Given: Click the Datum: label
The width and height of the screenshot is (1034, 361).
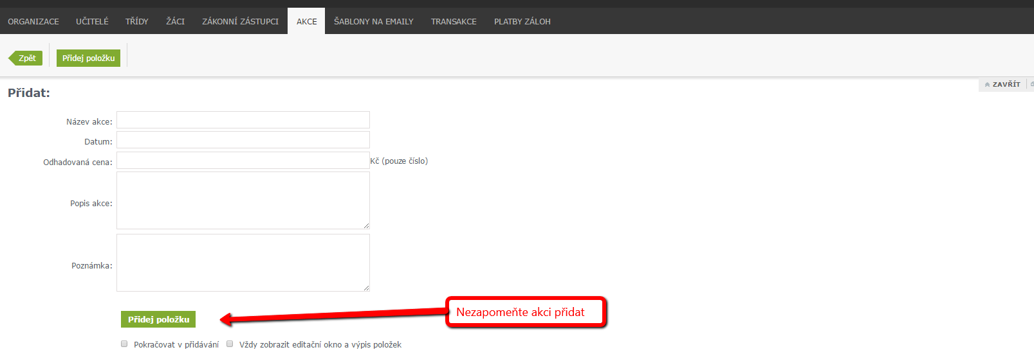Looking at the screenshot, I should [98, 141].
